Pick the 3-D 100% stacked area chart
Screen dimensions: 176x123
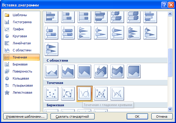[134, 71]
